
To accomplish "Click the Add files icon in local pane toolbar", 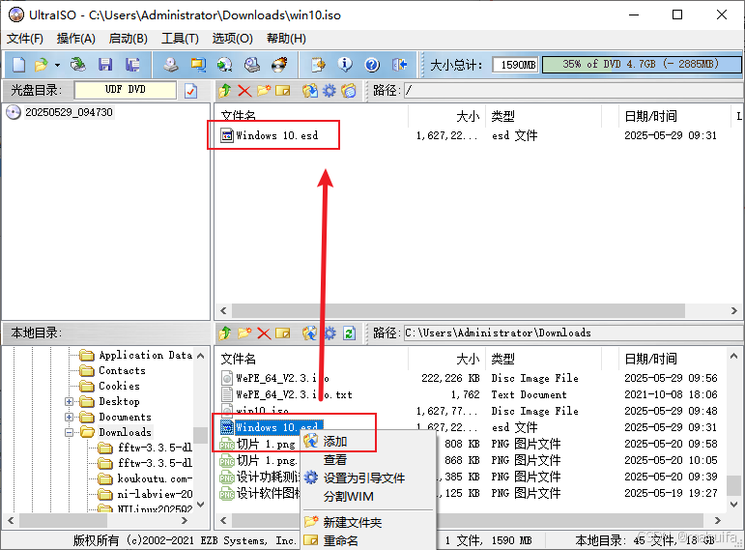I will (x=310, y=333).
